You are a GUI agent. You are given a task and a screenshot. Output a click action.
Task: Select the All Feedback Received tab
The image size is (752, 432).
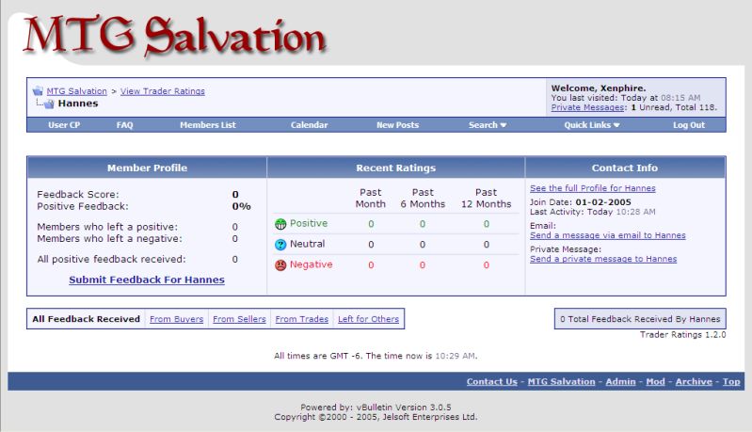pyautogui.click(x=87, y=319)
